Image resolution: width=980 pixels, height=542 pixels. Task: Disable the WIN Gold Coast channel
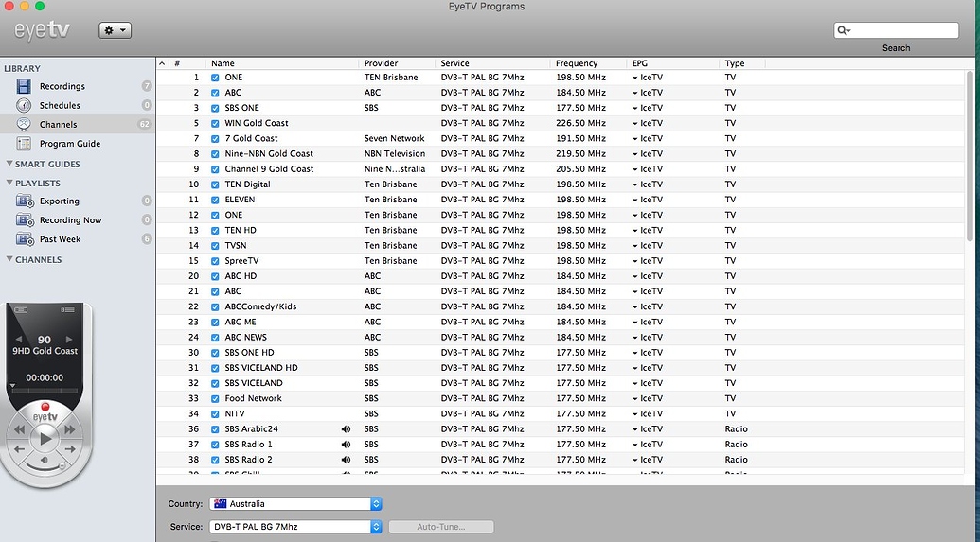215,123
